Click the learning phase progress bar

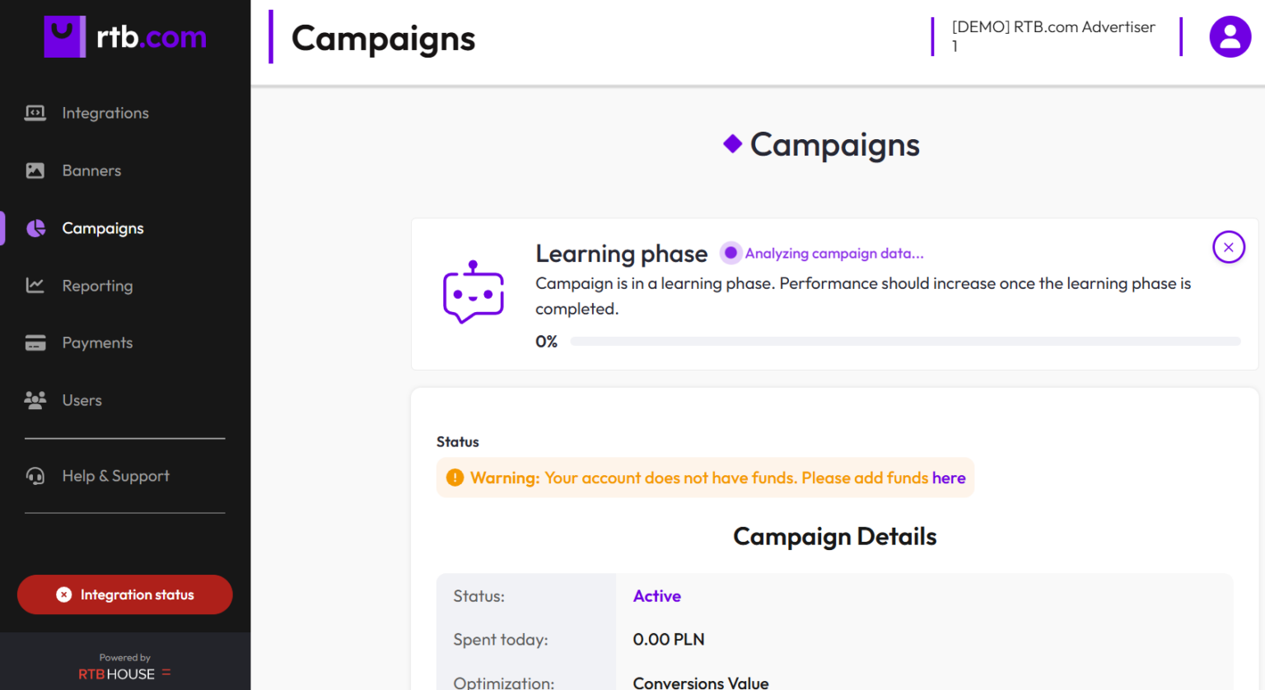[x=904, y=341]
